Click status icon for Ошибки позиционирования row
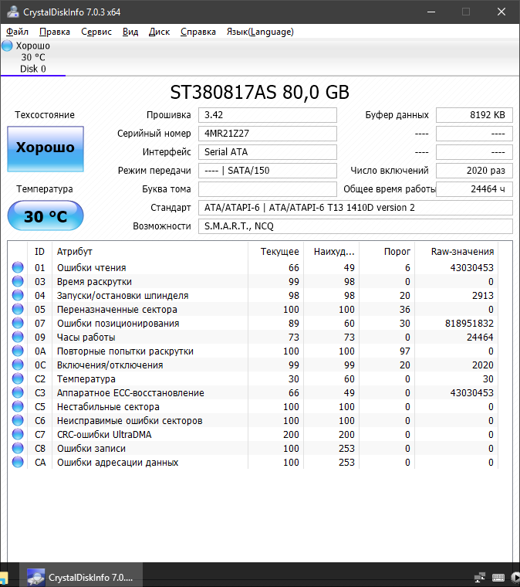520x587 pixels. (x=18, y=323)
